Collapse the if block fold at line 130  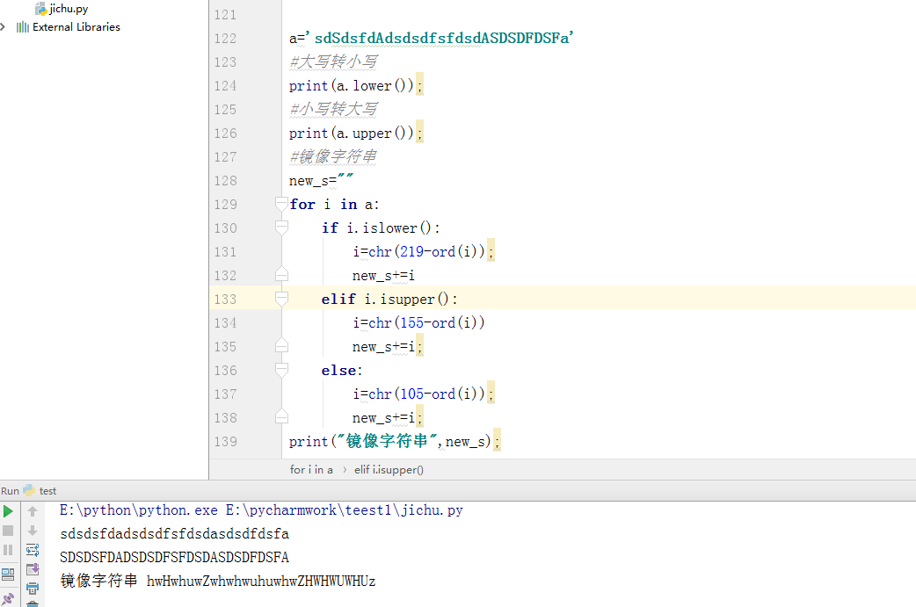(281, 228)
